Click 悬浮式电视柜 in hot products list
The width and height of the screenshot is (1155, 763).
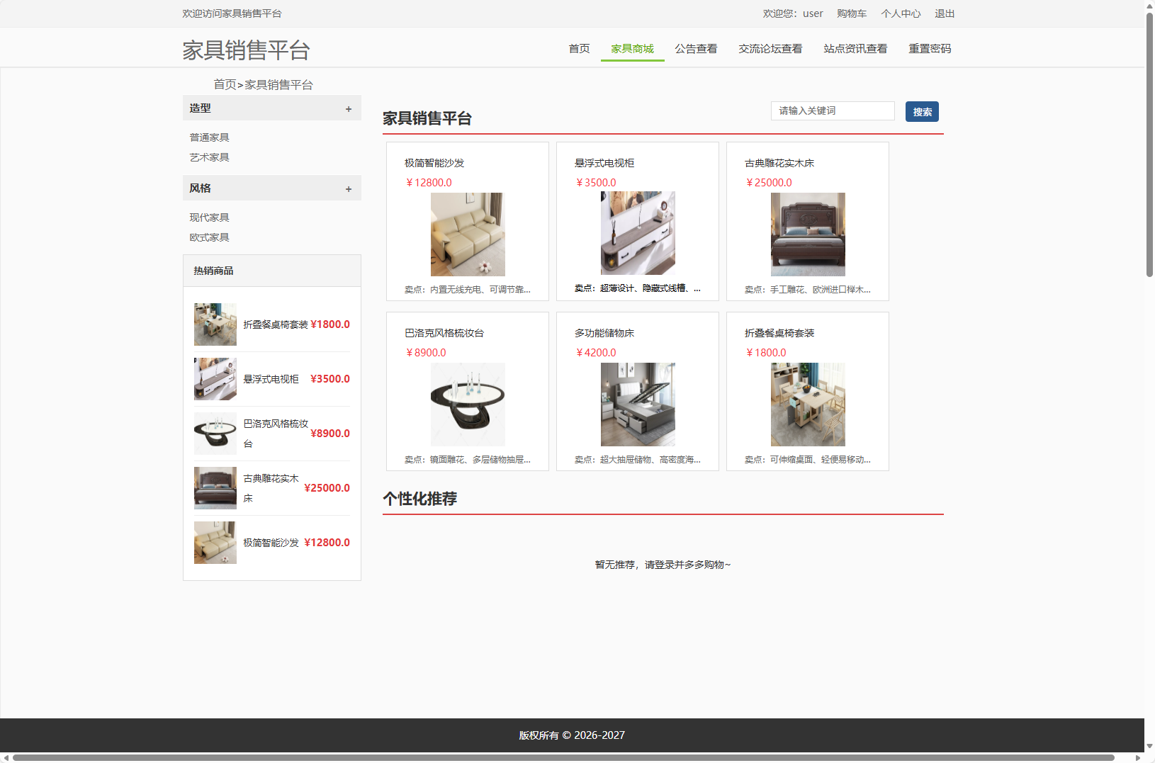[x=271, y=379]
